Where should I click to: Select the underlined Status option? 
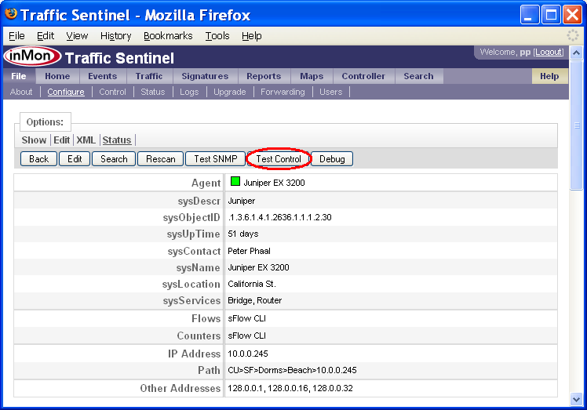coord(117,140)
